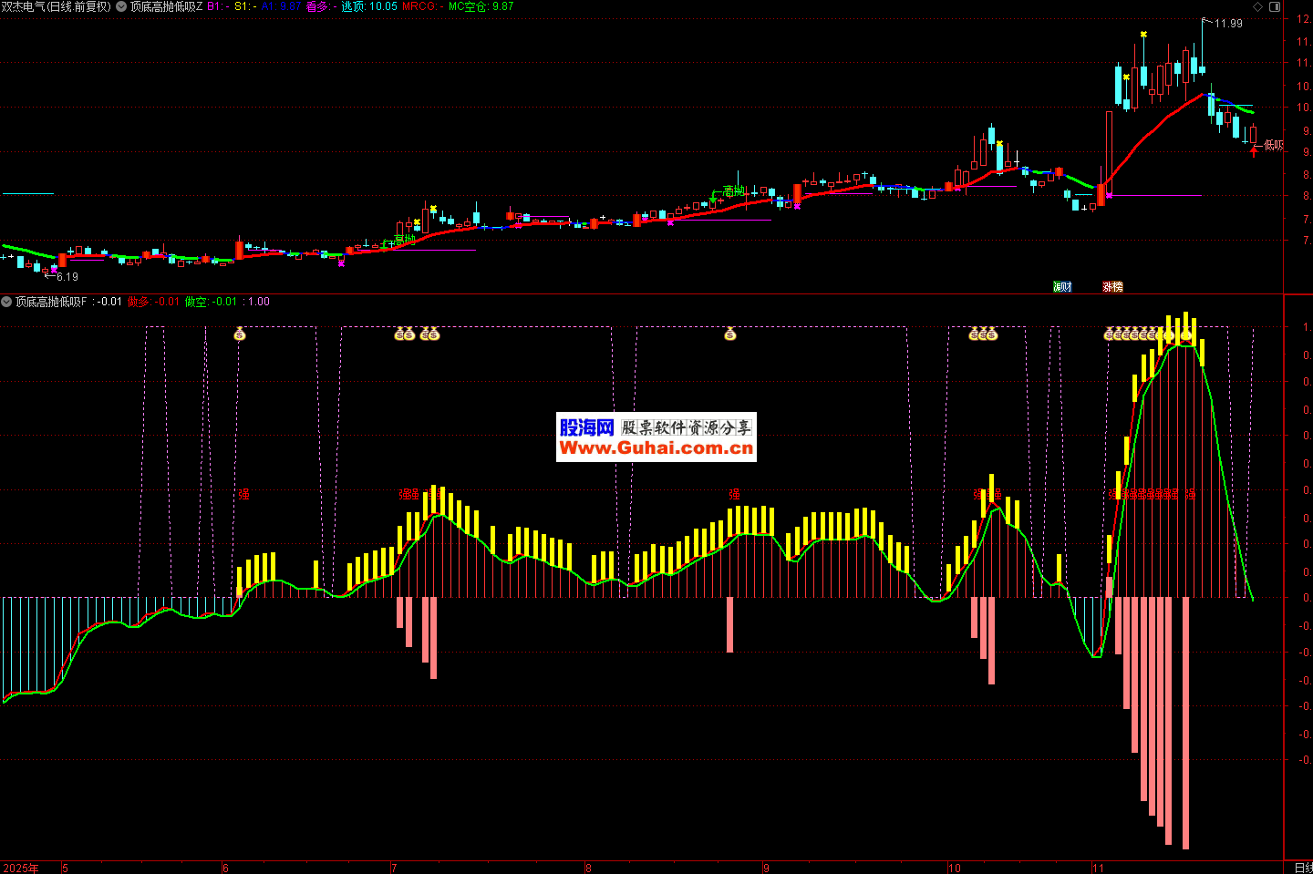Click the 双杰电气(日线.前复权) title label
The image size is (1313, 874).
tap(57, 6)
